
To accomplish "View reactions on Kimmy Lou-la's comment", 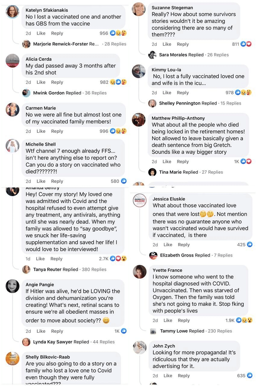I will point(243,93).
